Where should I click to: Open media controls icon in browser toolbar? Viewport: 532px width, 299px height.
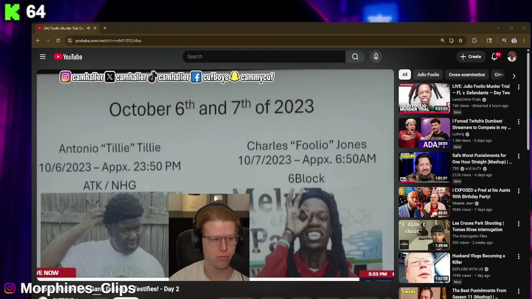(x=504, y=40)
